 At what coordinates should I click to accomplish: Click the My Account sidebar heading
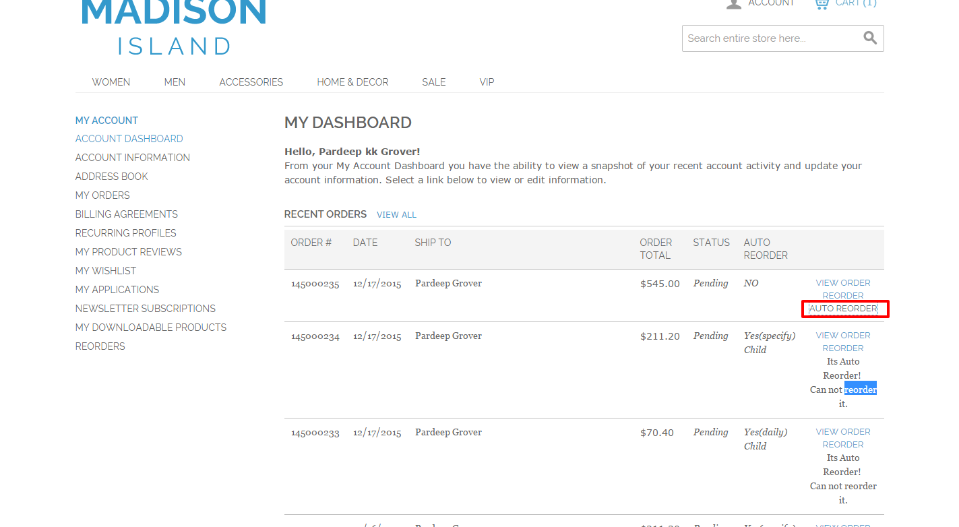click(x=106, y=121)
